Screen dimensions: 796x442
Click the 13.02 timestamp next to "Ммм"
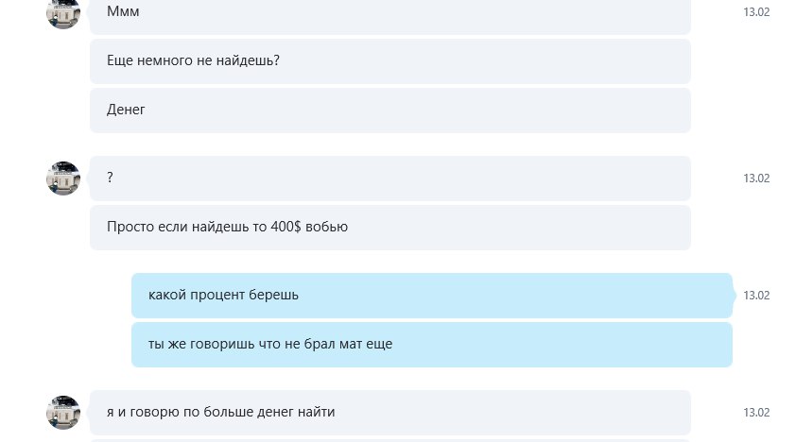[x=756, y=12]
